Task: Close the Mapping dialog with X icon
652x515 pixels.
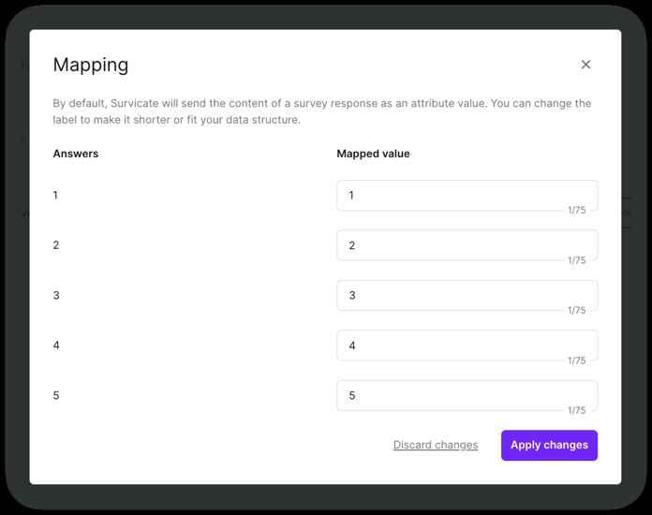Action: click(x=585, y=65)
